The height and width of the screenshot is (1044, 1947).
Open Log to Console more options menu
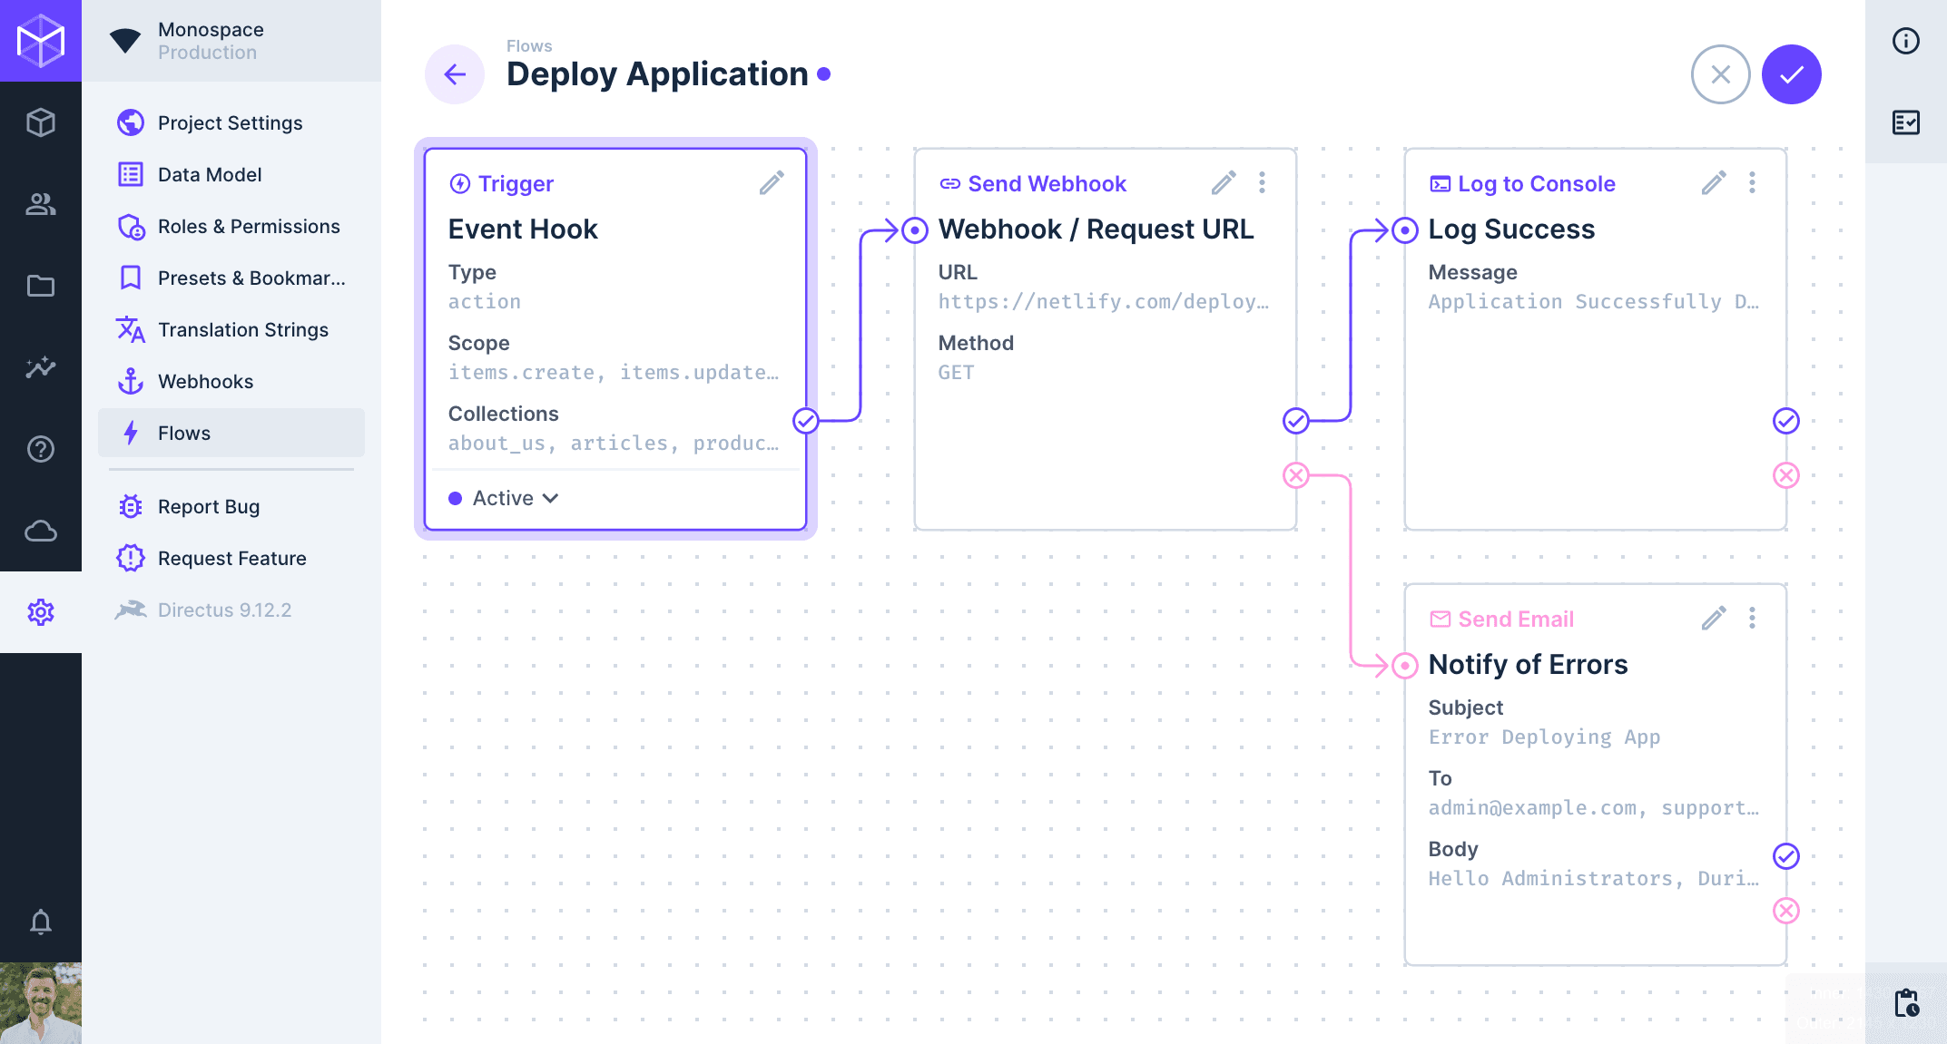coord(1752,183)
